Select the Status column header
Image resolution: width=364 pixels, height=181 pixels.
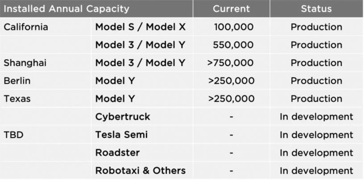[316, 8]
